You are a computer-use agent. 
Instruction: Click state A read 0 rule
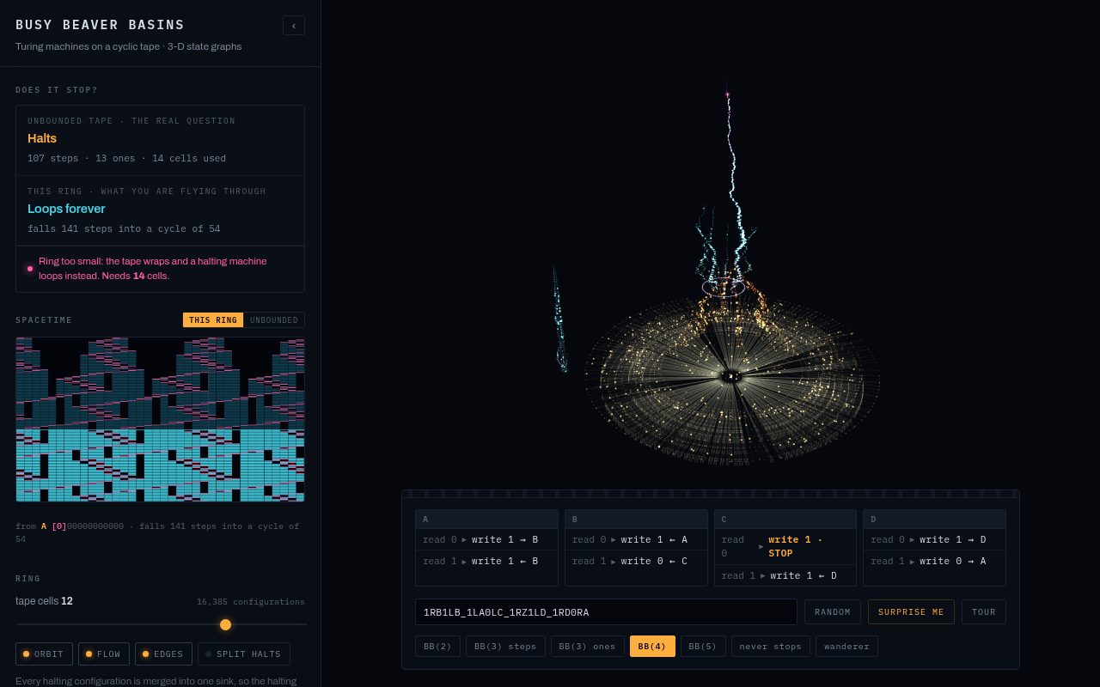point(486,539)
